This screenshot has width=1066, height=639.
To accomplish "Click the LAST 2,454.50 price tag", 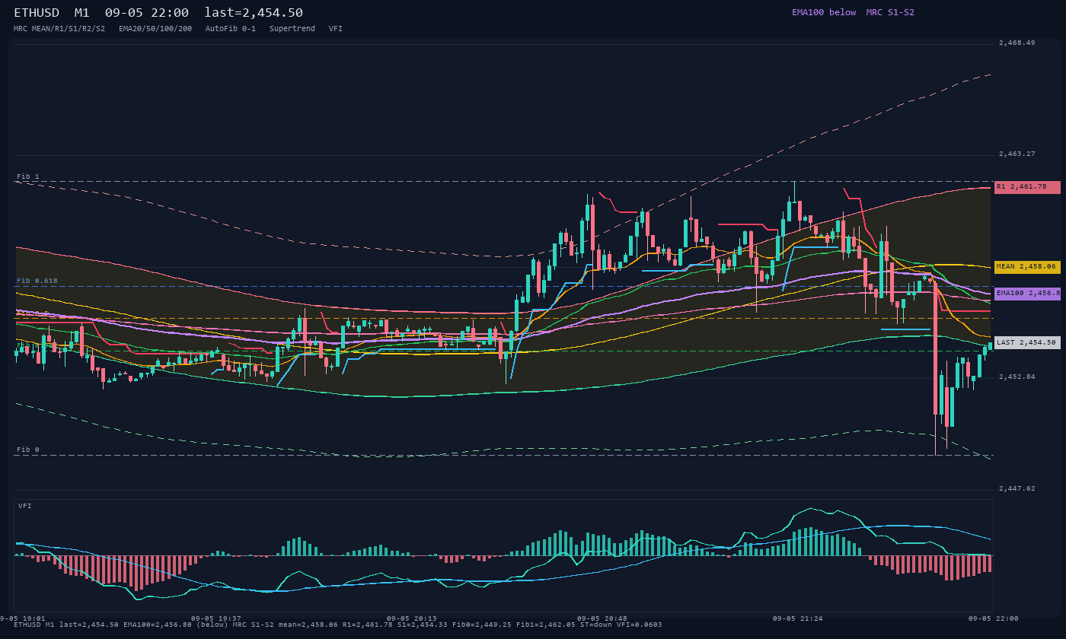I will 1027,343.
